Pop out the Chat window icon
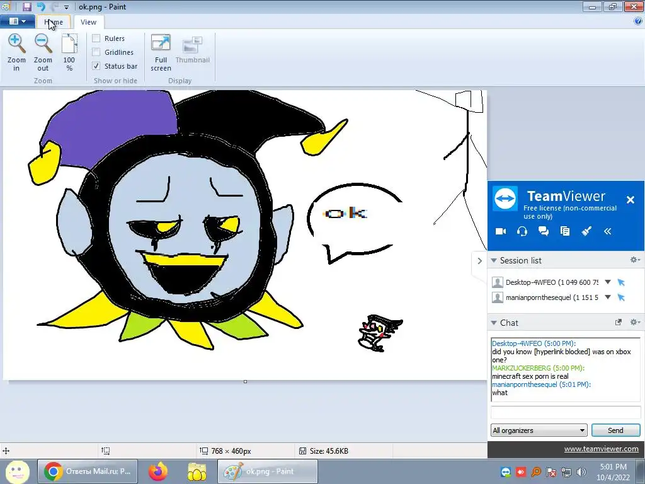645x484 pixels. click(619, 322)
